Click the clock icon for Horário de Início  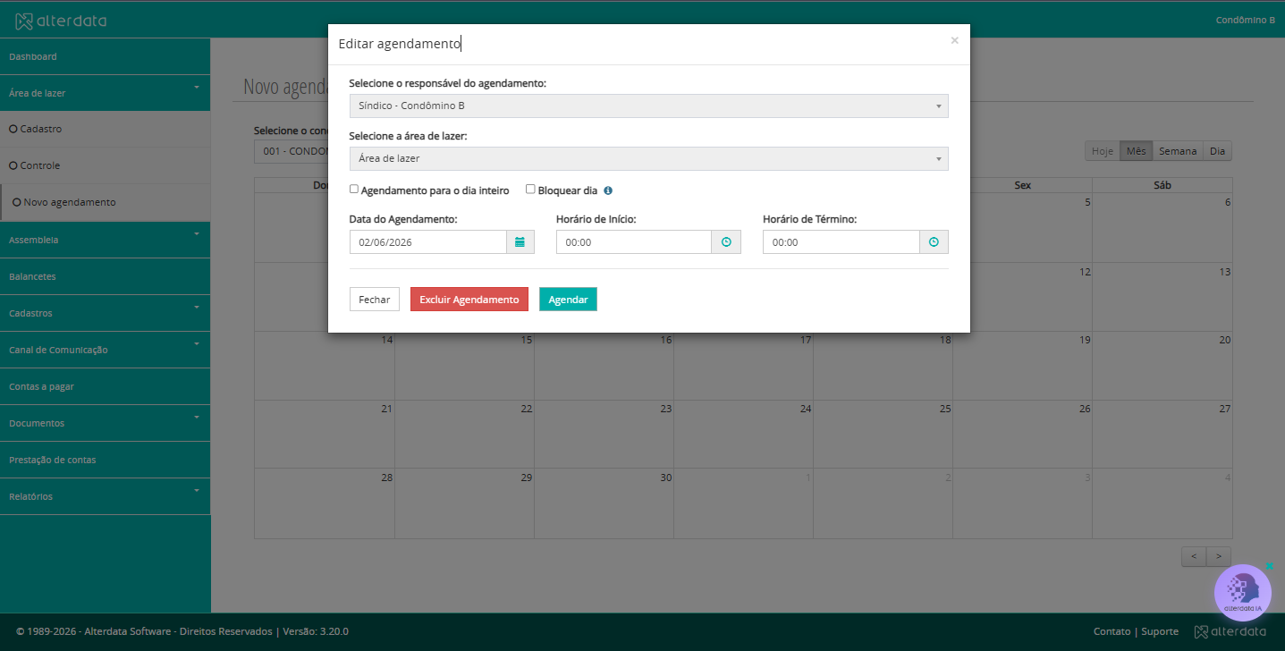726,242
